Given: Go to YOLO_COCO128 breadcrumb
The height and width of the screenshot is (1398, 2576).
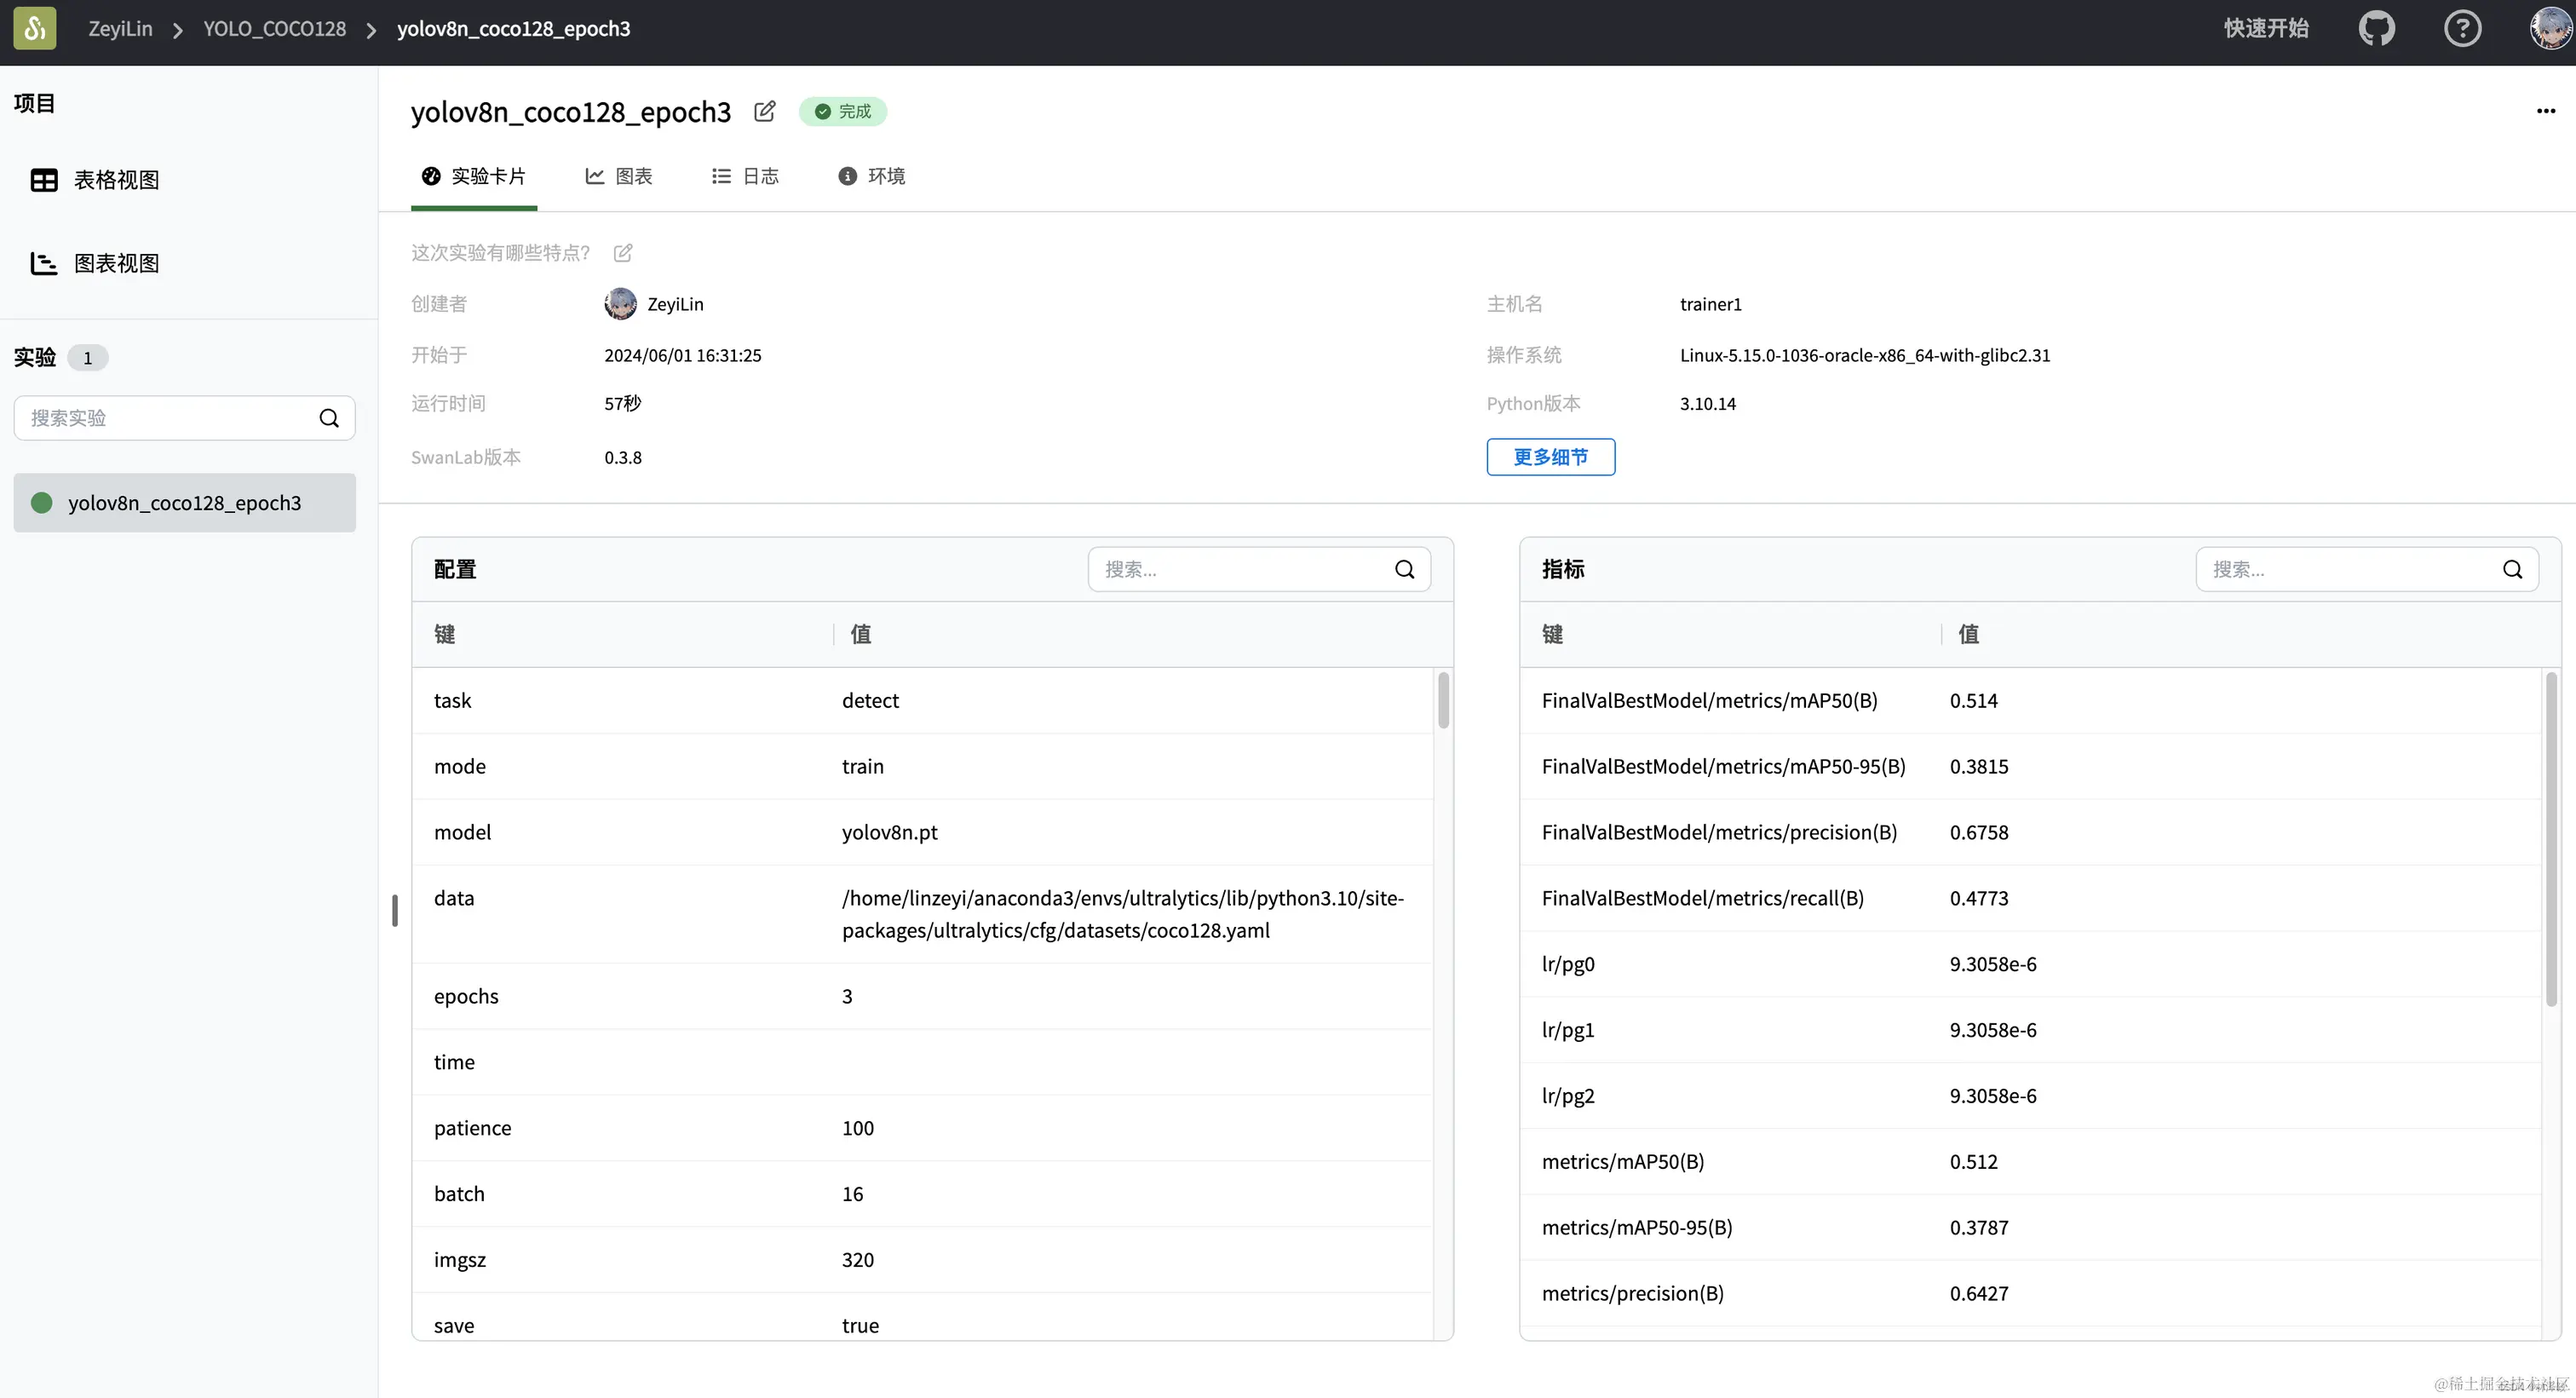Looking at the screenshot, I should (x=274, y=28).
